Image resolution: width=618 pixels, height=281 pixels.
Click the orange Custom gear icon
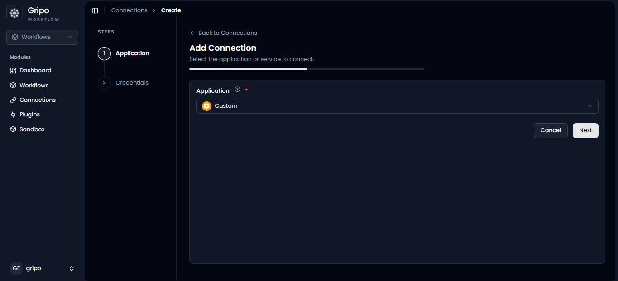point(206,106)
